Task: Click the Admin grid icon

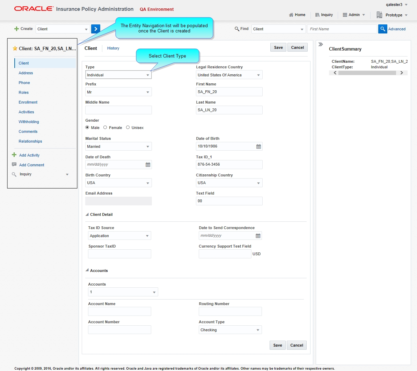Action: (345, 15)
